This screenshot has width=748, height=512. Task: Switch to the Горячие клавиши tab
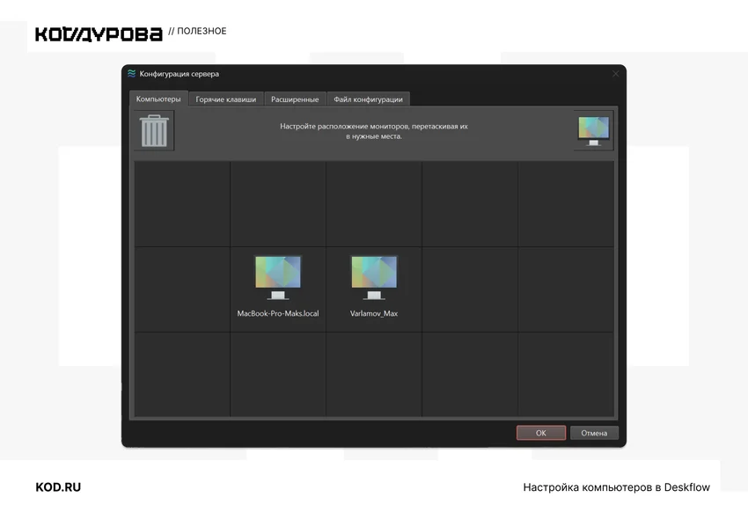225,99
